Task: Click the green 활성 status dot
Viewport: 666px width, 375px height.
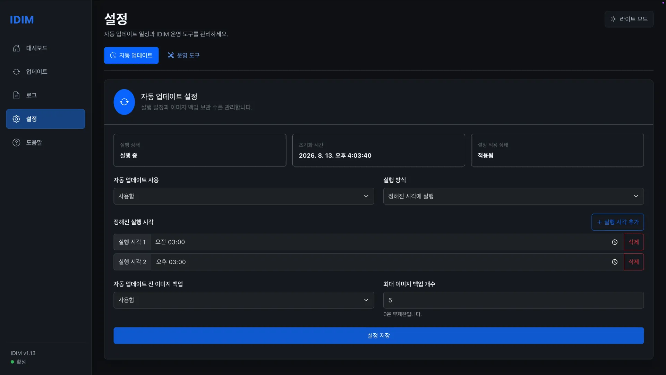Action: pyautogui.click(x=12, y=362)
